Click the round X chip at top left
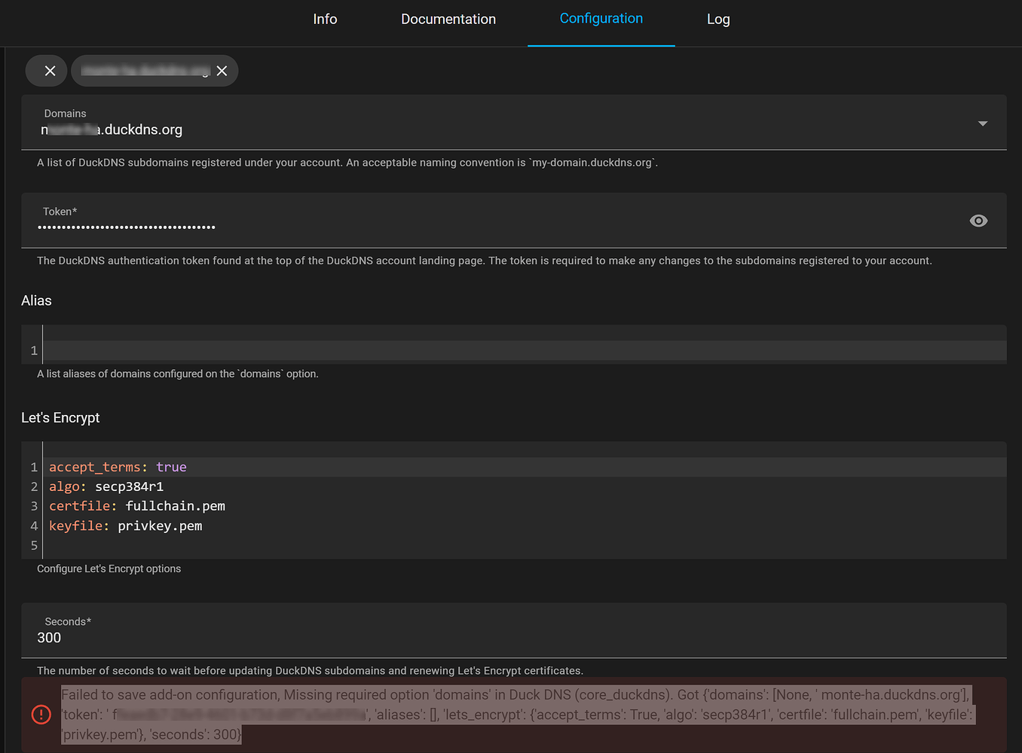This screenshot has width=1022, height=753. [x=46, y=70]
